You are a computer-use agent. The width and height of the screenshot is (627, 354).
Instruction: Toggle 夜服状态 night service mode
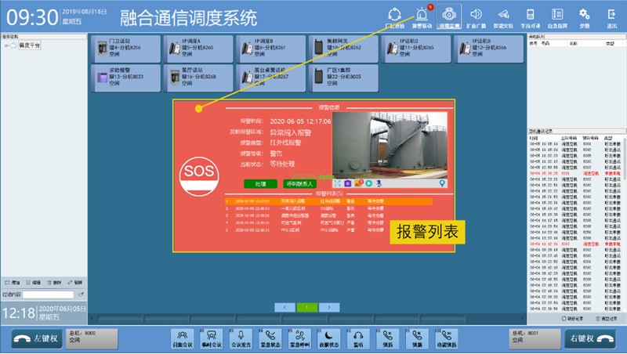[x=328, y=338]
